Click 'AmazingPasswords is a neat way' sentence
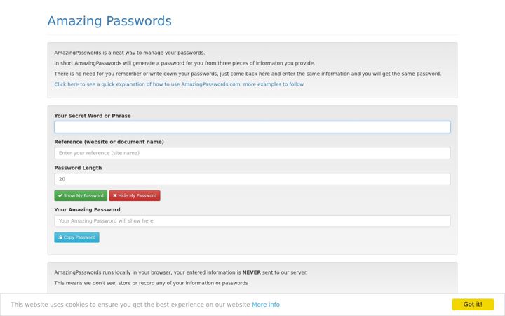Viewport: 505px width, 316px height. pyautogui.click(x=130, y=53)
